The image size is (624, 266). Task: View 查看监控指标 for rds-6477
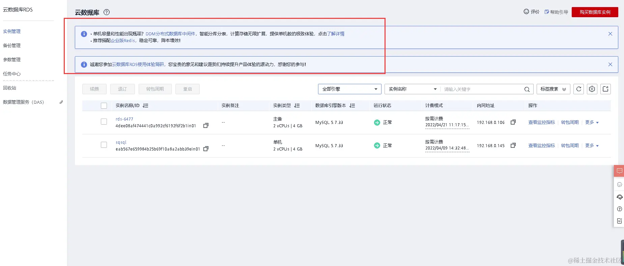[x=542, y=122]
